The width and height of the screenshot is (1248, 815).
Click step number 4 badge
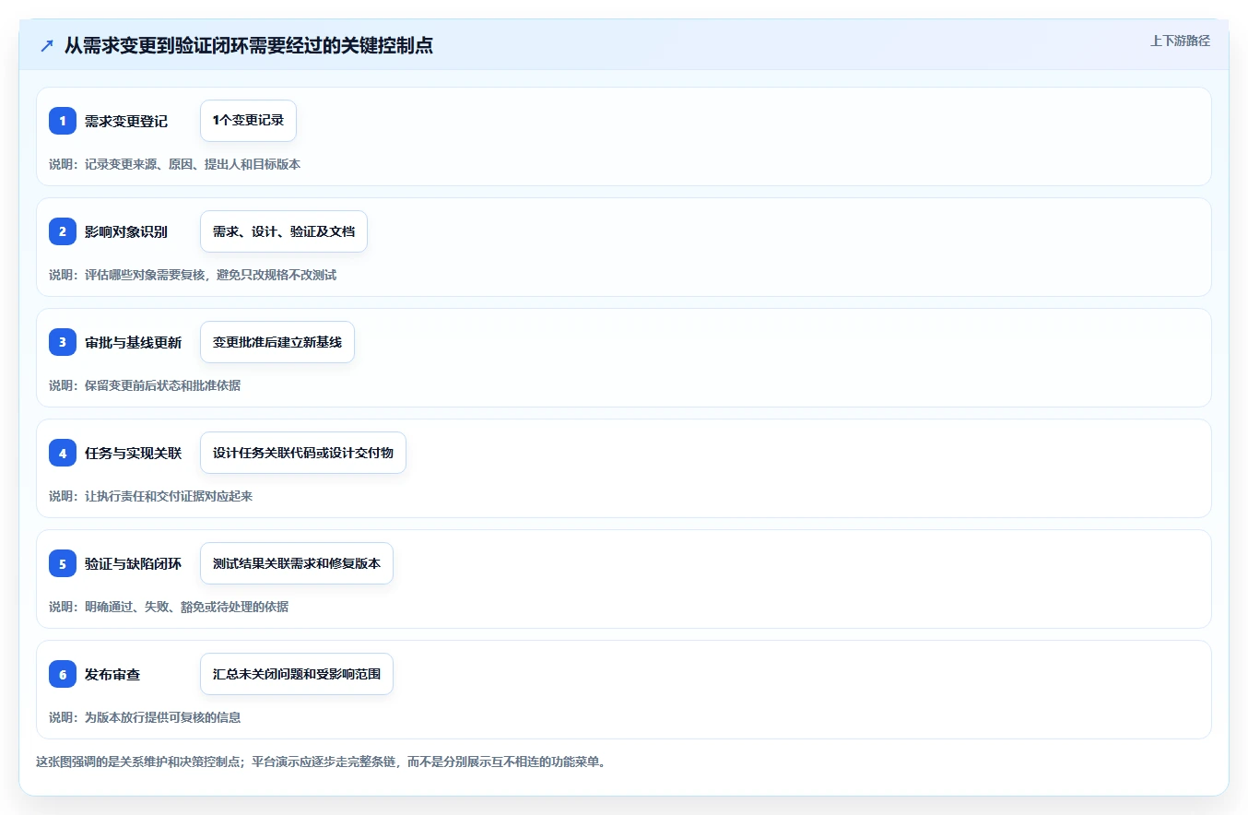click(x=63, y=453)
